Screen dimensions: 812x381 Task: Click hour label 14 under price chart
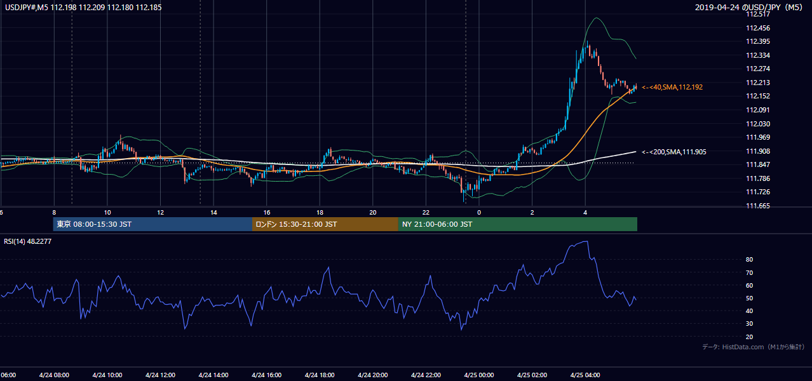pos(213,213)
